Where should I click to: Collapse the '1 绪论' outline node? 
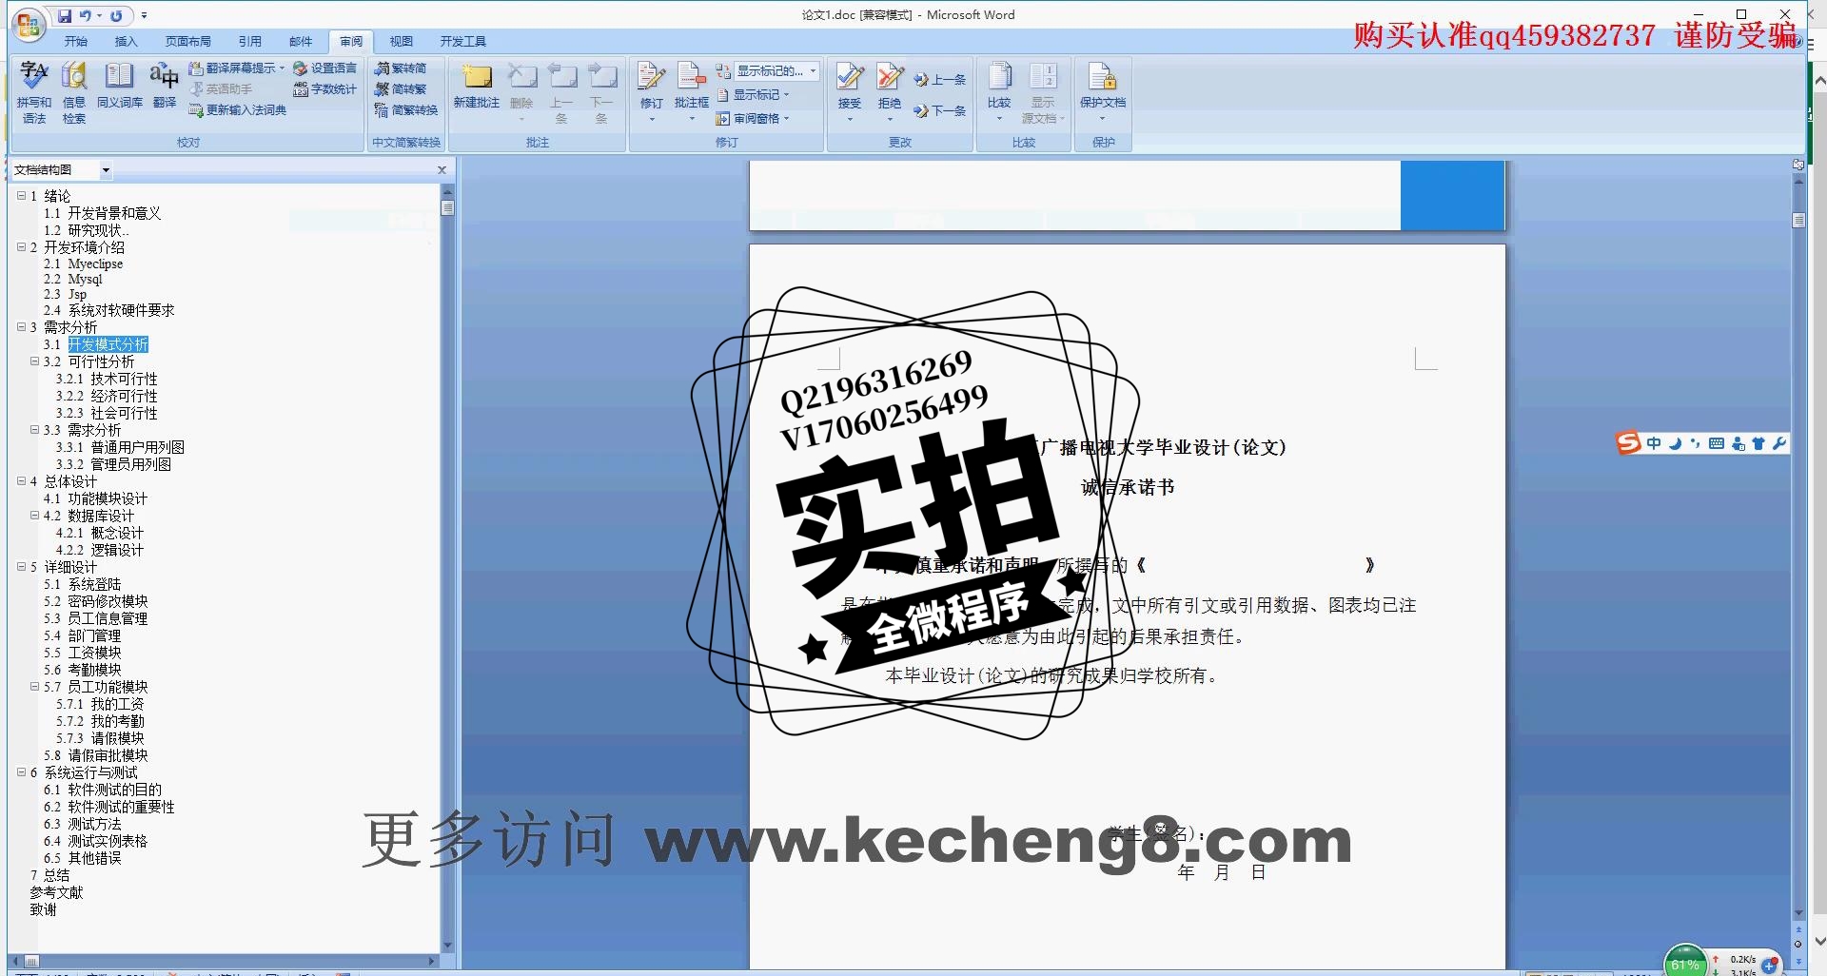click(x=21, y=195)
